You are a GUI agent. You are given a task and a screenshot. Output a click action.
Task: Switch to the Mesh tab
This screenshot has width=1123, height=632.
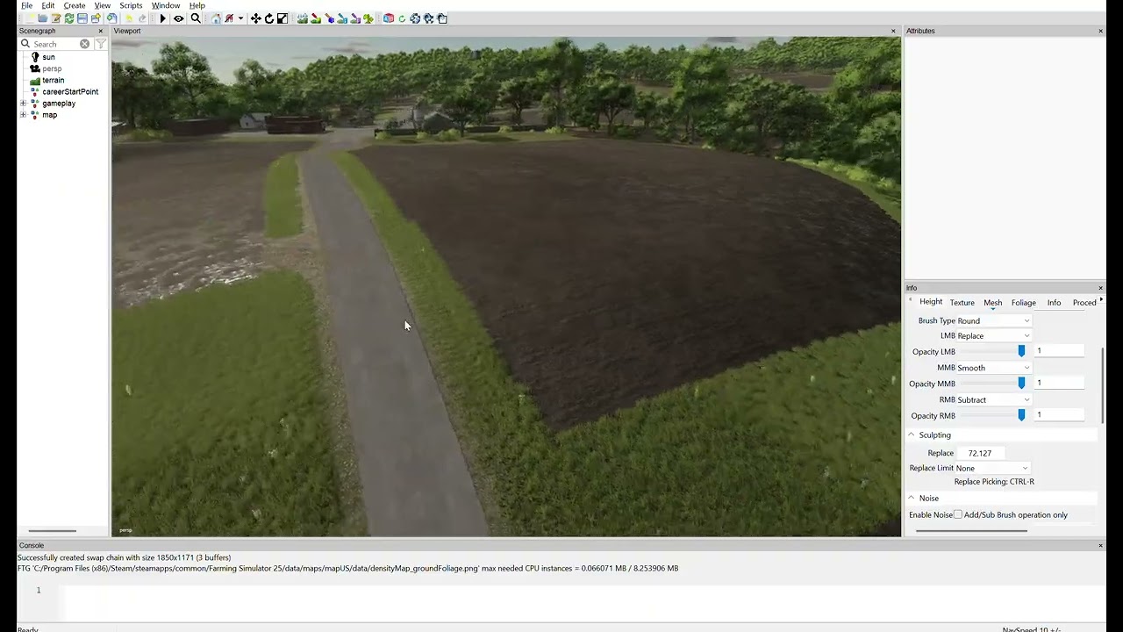pos(992,303)
